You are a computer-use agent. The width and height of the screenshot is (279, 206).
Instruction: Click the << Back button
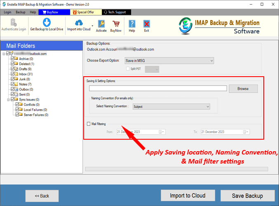tap(42, 196)
